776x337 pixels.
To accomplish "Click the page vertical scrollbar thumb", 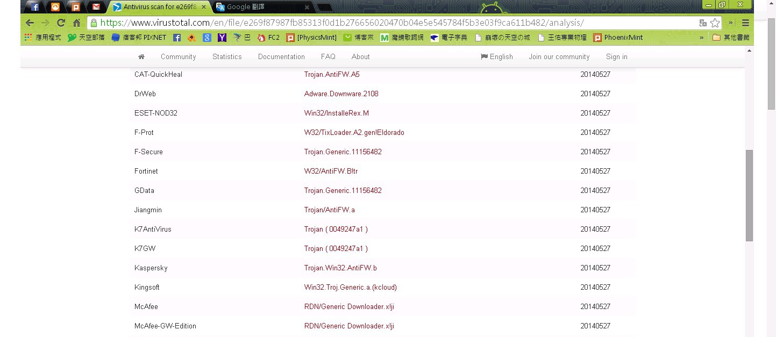I will (x=749, y=195).
